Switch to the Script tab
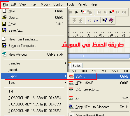Image resolution: width=130 pixels, height=116 pixels. (77, 66)
